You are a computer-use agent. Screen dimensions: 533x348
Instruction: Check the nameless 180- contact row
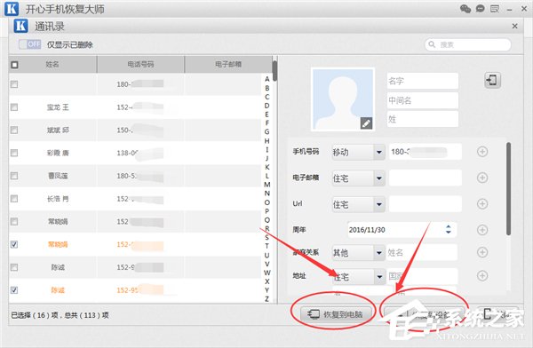(x=14, y=84)
